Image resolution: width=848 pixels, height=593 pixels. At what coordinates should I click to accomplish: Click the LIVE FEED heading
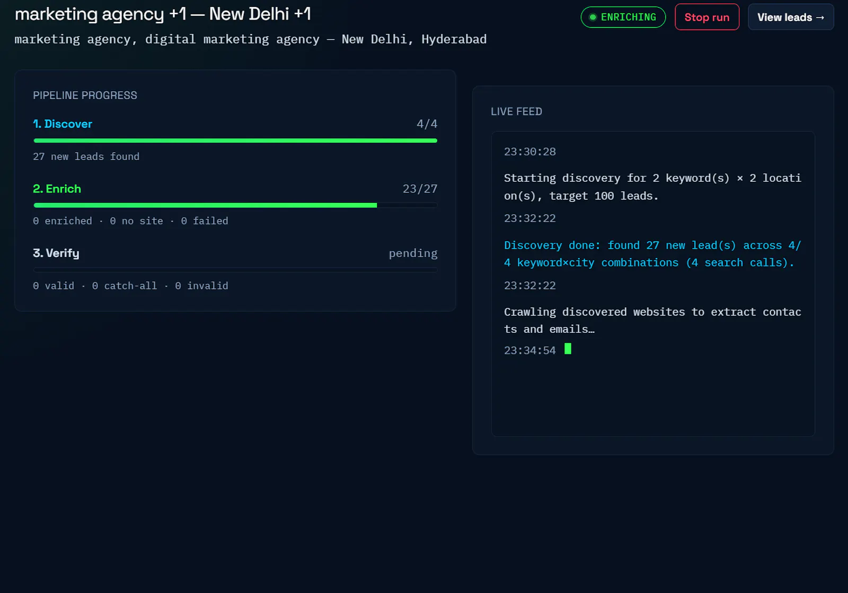516,112
